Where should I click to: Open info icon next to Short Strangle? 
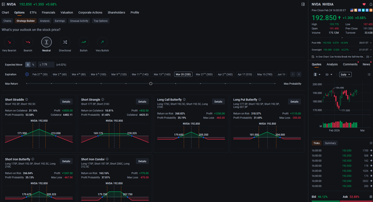(x=103, y=100)
